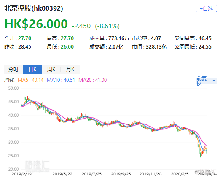This screenshot has height=178, width=220.
Task: Click the 2019/5/22 date label
Action: click(x=62, y=174)
